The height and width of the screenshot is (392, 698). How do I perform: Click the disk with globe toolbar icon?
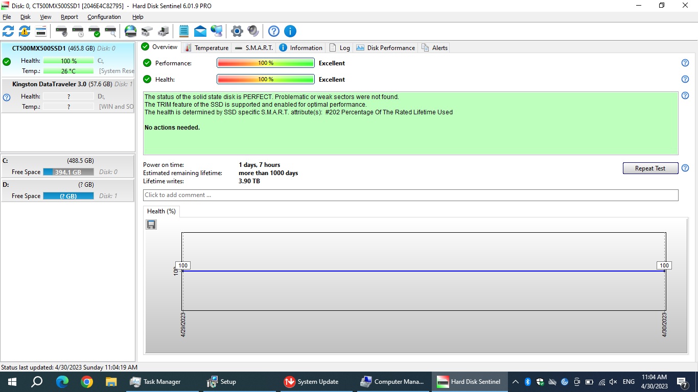point(131,31)
